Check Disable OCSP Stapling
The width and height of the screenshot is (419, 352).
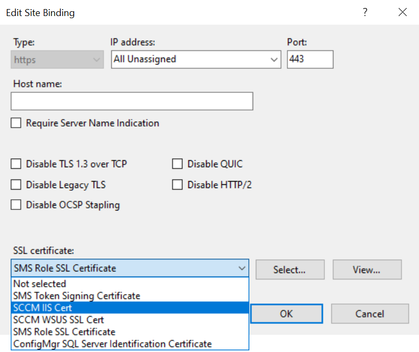pyautogui.click(x=16, y=205)
